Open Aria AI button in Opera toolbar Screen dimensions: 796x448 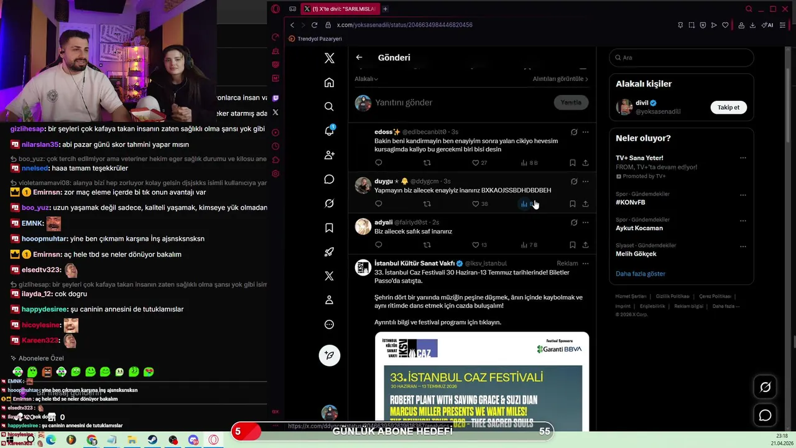(x=768, y=25)
